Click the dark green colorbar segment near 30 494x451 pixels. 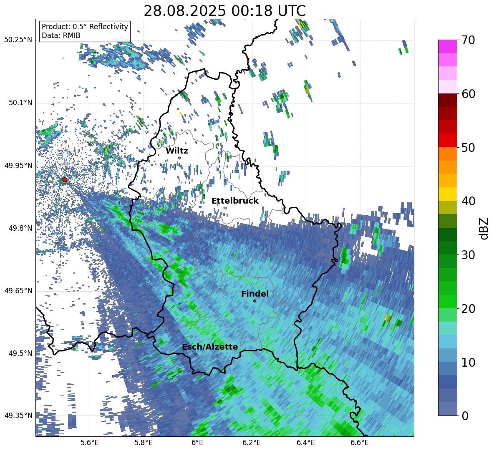pos(447,248)
